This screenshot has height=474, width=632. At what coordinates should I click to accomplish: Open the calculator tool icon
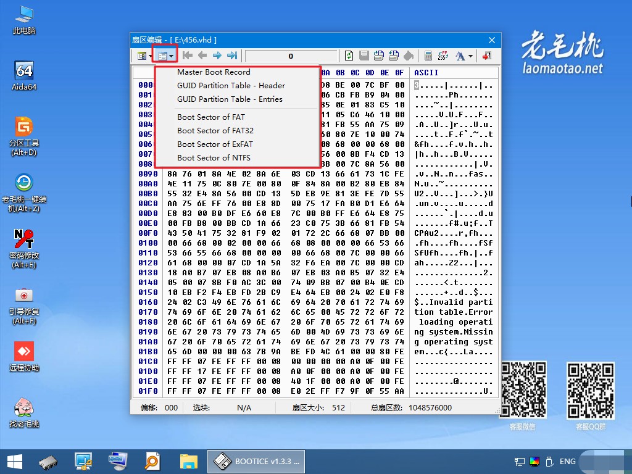tap(428, 56)
